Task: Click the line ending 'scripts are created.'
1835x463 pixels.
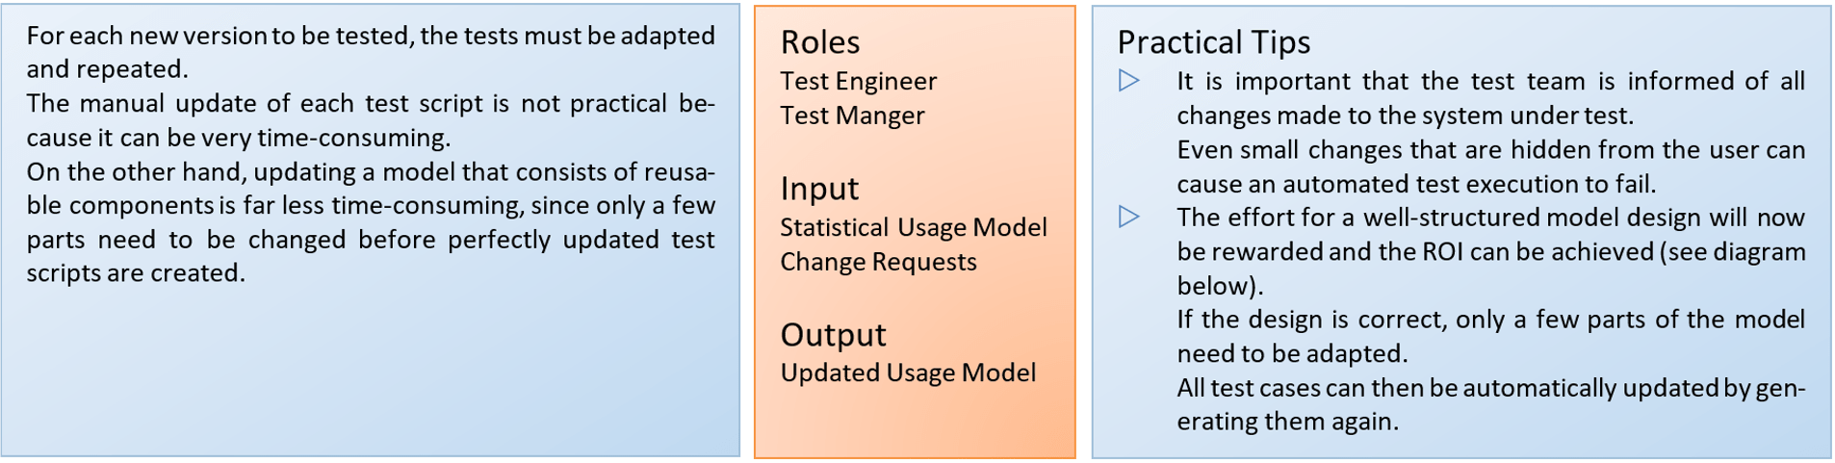Action: [136, 273]
